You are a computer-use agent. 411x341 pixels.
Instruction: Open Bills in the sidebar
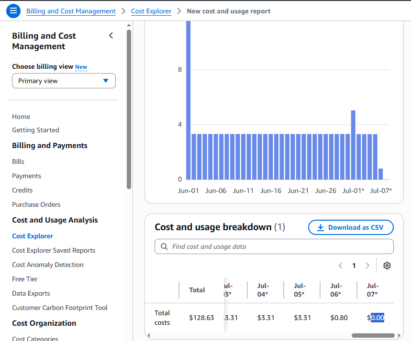coord(18,161)
